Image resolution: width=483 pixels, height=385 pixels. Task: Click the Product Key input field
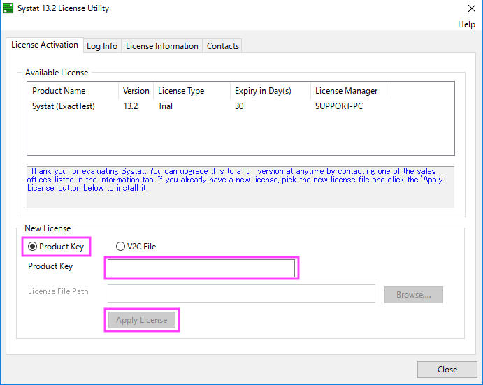(x=201, y=268)
